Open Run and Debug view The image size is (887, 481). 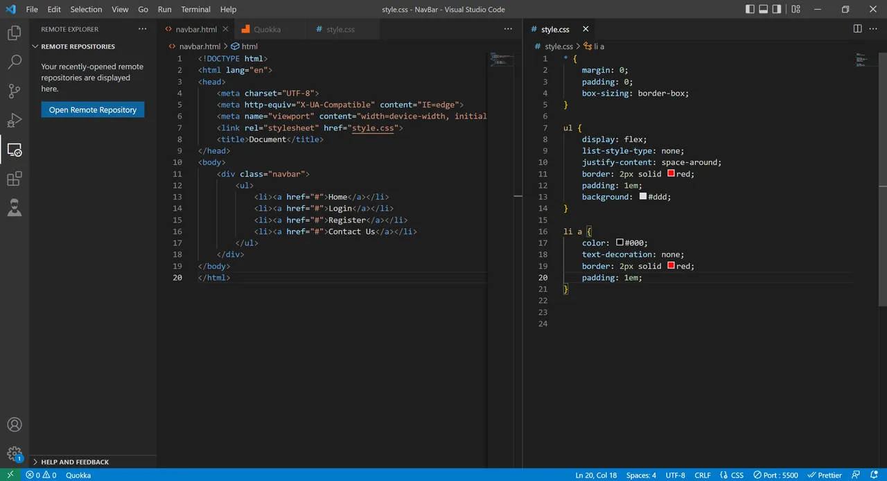(15, 120)
